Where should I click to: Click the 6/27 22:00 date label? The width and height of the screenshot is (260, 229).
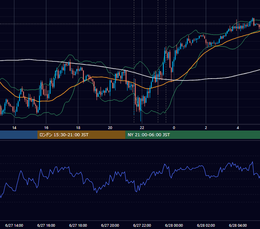click(x=142, y=225)
